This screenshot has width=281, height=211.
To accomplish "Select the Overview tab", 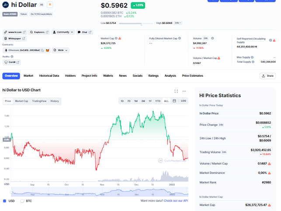I will pos(11,76).
